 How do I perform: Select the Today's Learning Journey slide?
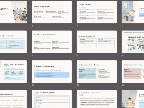pyautogui.click(x=52, y=12)
